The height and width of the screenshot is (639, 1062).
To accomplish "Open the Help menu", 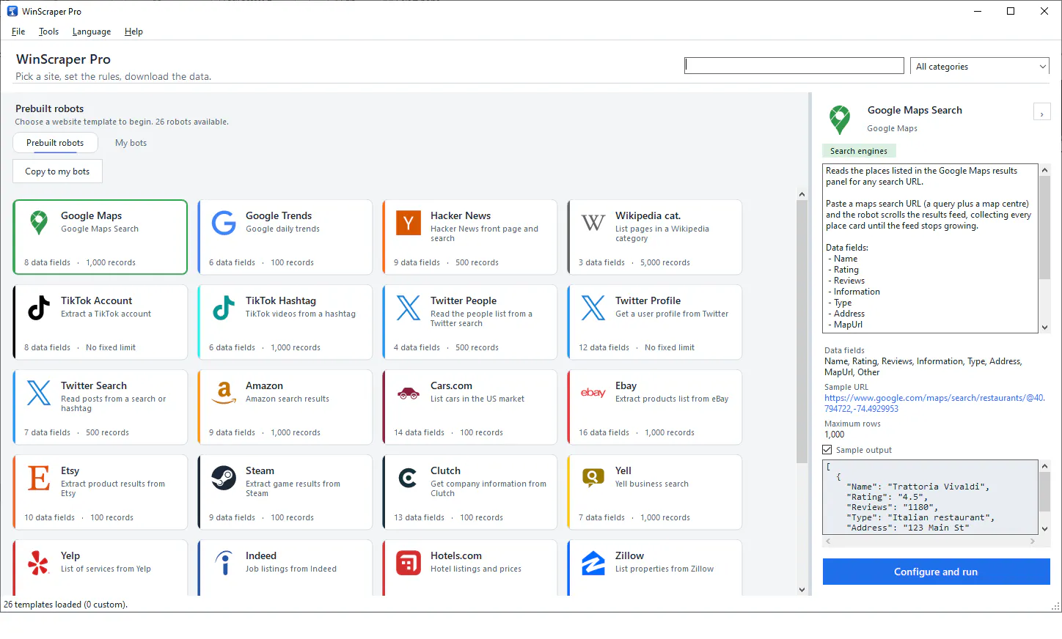I will tap(133, 32).
